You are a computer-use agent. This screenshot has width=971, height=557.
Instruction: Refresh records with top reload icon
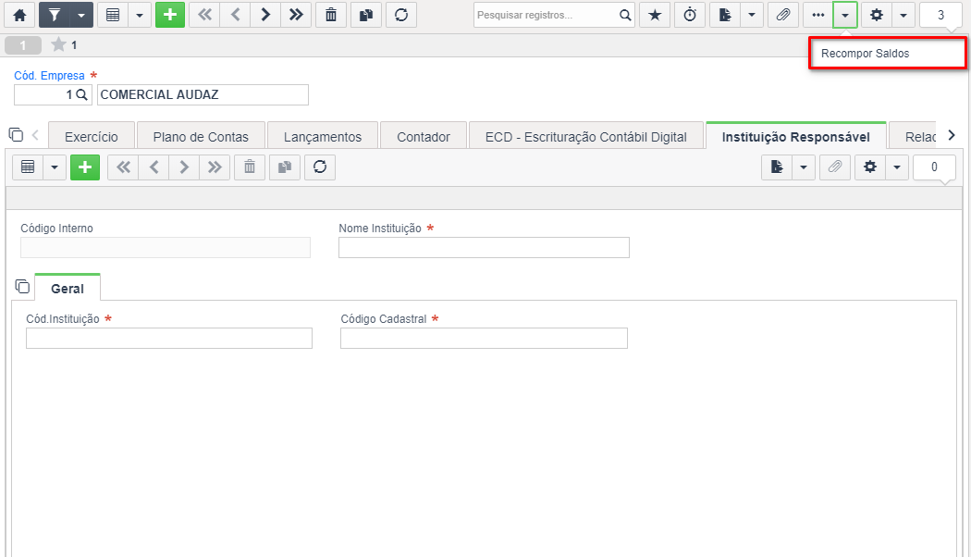401,15
